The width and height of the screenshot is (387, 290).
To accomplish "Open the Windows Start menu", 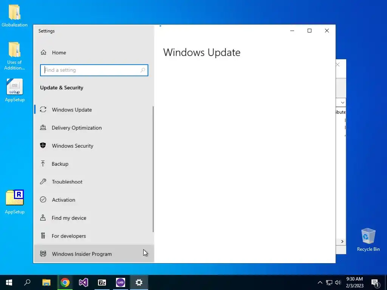I will (x=9, y=282).
